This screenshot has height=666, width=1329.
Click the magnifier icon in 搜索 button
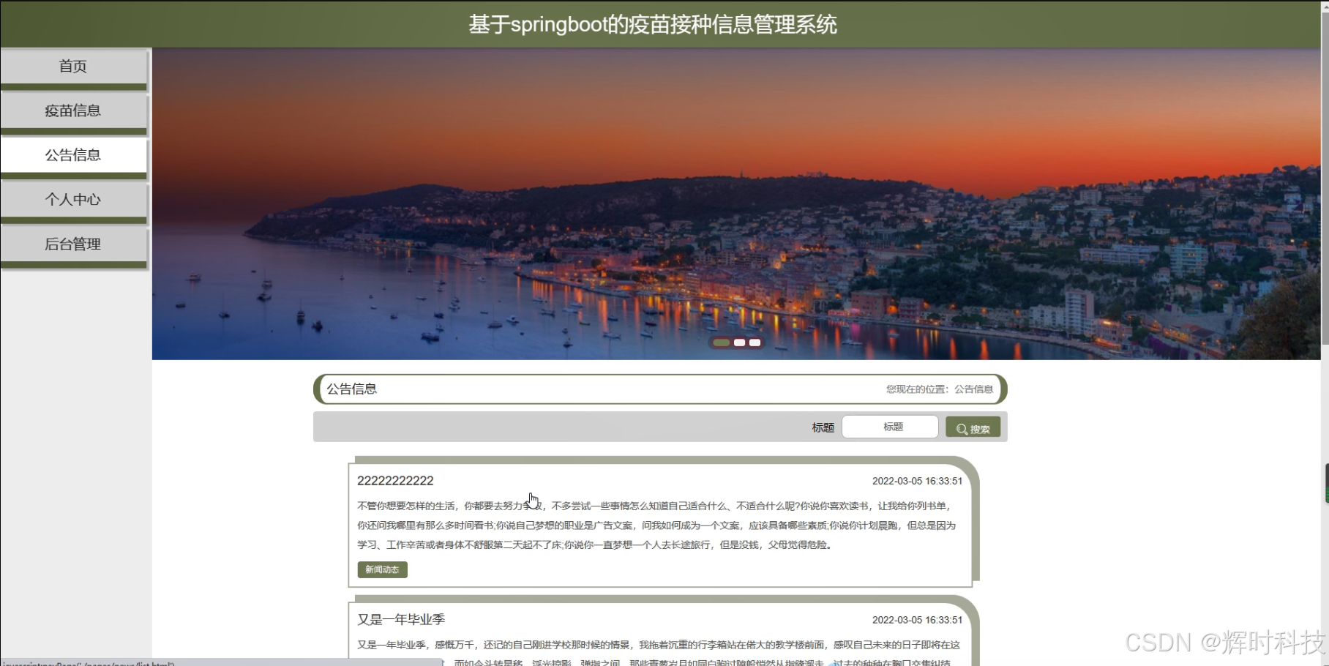(962, 430)
